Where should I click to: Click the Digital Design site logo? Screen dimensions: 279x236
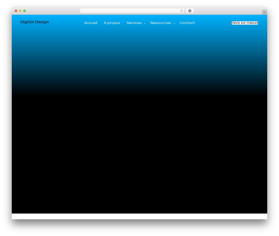tap(35, 22)
